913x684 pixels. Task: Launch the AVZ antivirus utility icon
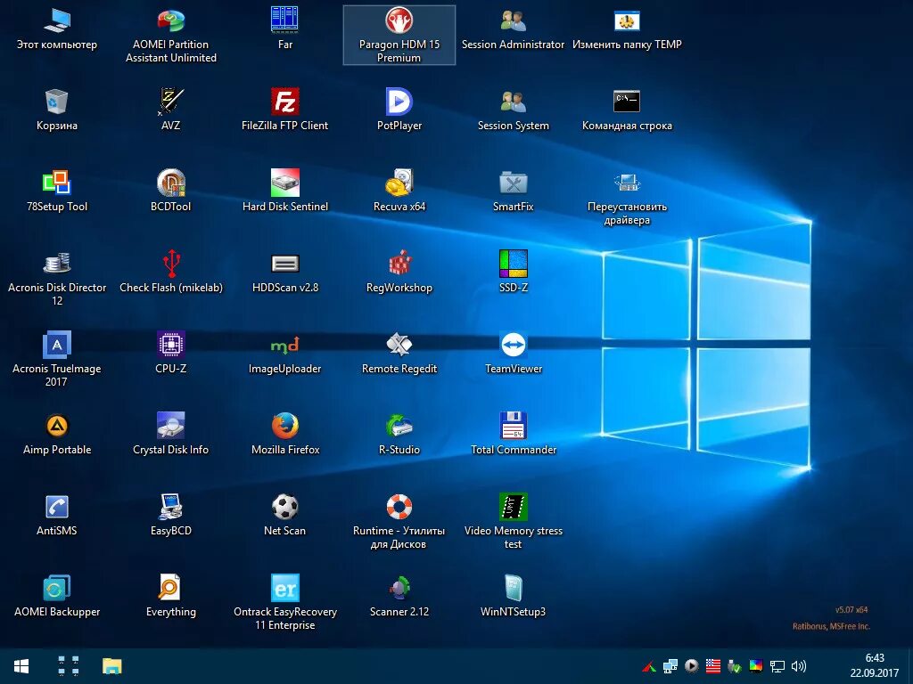[x=170, y=110]
